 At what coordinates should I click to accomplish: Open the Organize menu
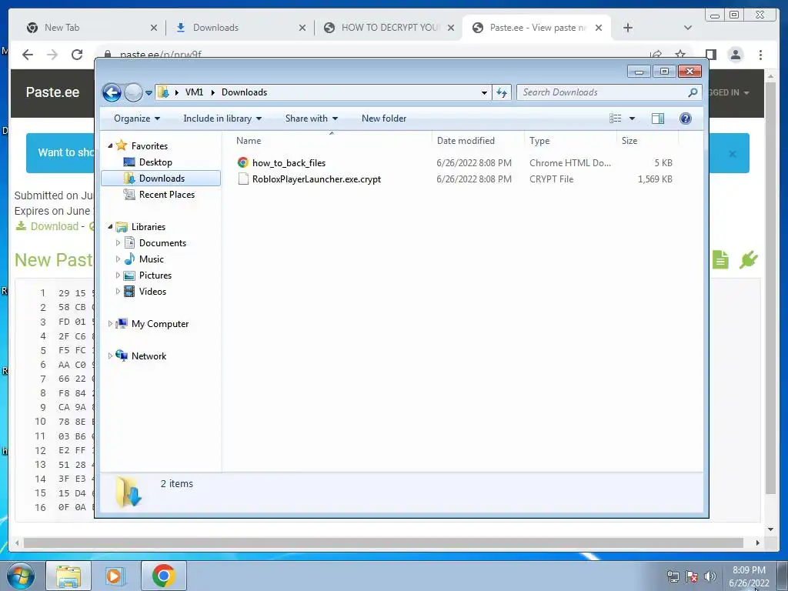point(137,119)
